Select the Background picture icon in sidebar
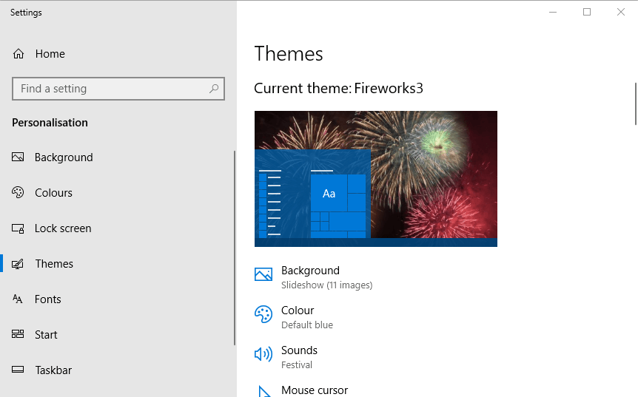Image resolution: width=638 pixels, height=397 pixels. (19, 157)
